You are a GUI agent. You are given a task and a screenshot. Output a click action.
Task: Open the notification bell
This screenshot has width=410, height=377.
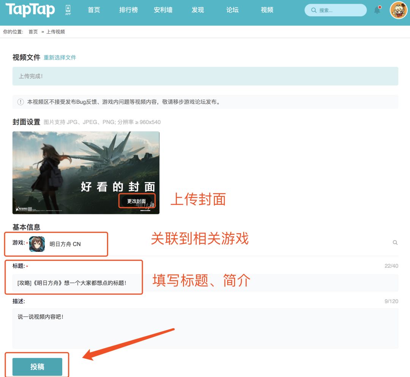(x=377, y=10)
